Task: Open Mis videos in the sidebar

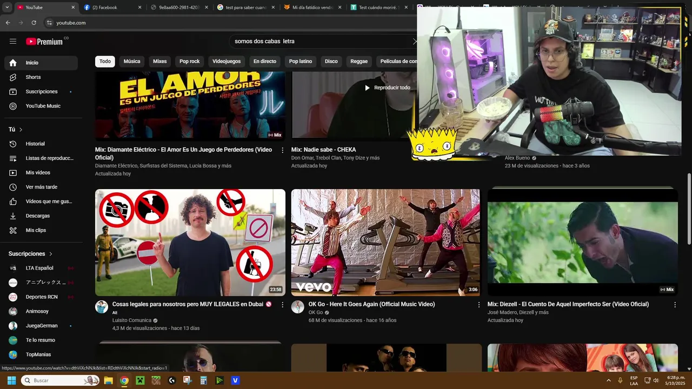Action: [x=41, y=172]
